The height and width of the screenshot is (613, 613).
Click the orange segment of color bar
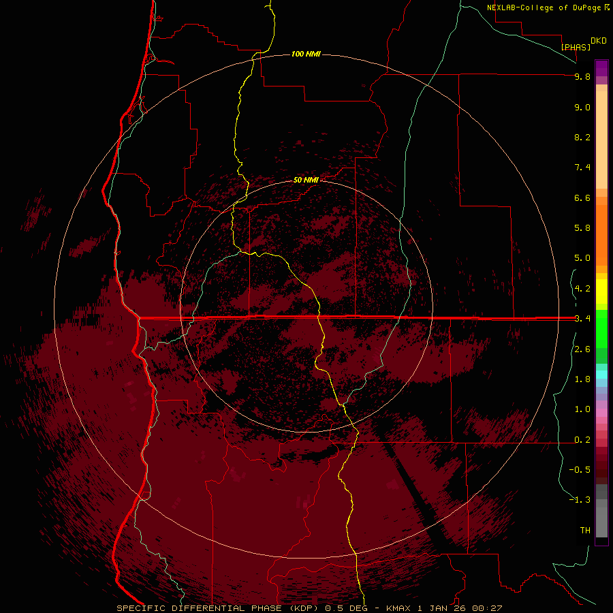point(601,234)
